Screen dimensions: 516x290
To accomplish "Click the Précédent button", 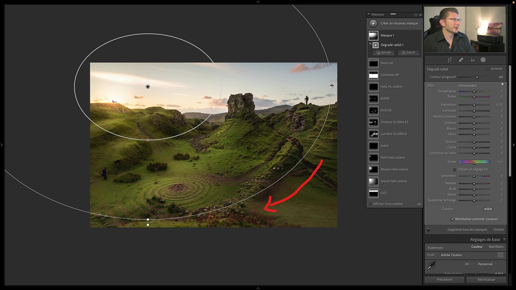I will pyautogui.click(x=445, y=279).
